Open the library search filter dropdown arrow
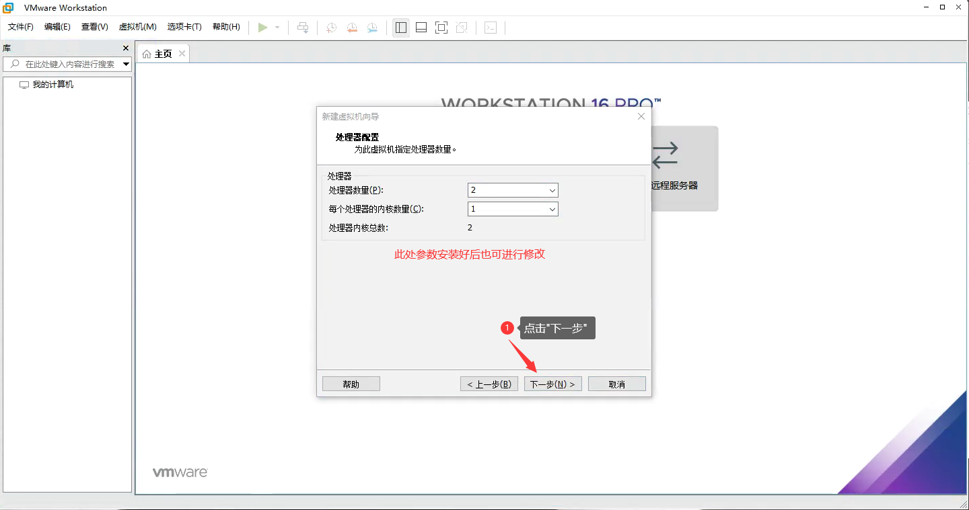969x510 pixels. pos(126,65)
